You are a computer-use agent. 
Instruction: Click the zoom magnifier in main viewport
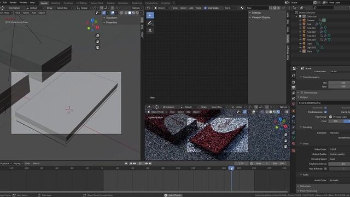pyautogui.click(x=97, y=36)
